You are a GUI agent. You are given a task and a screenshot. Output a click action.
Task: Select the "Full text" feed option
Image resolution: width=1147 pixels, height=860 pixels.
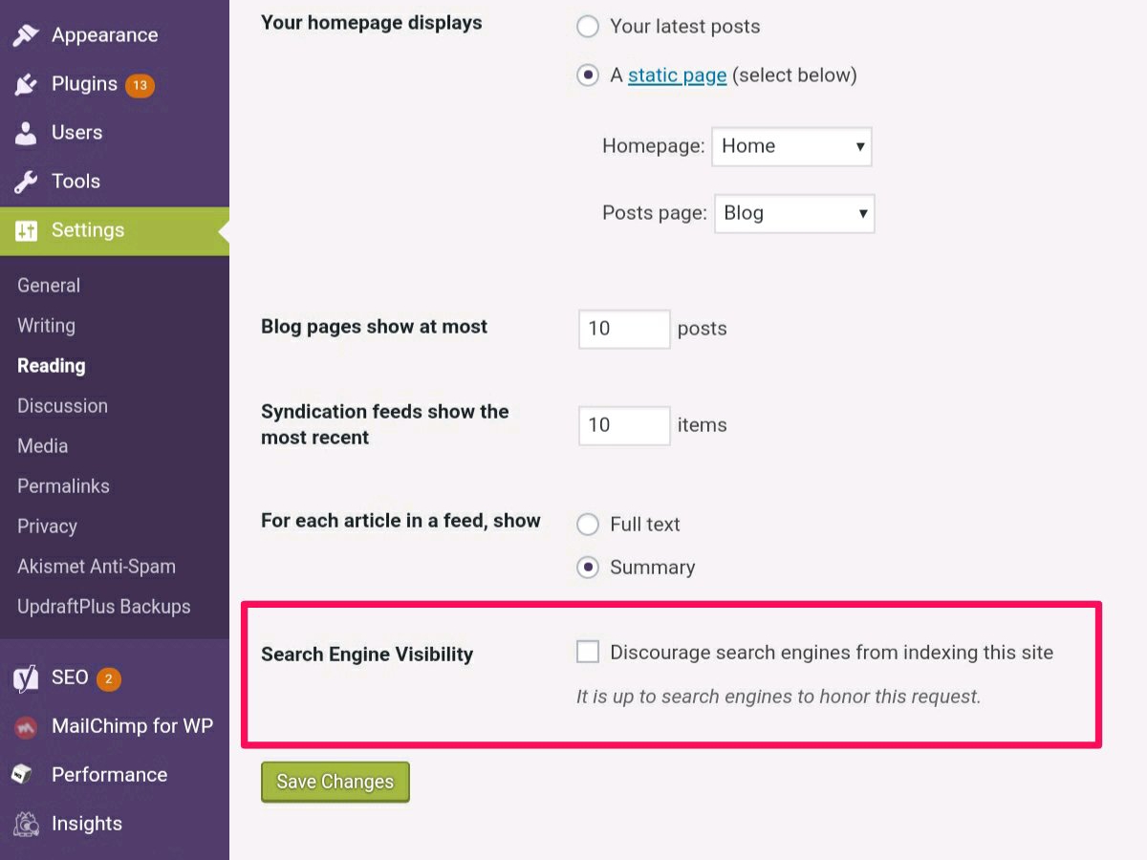(588, 525)
